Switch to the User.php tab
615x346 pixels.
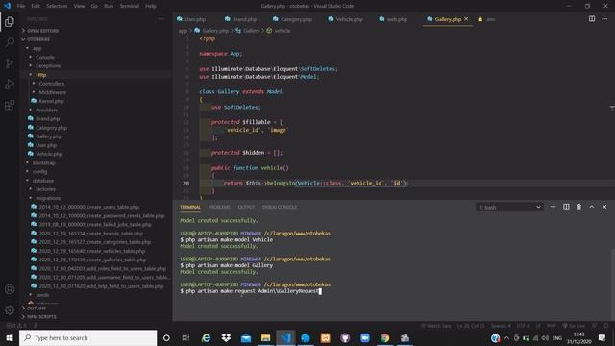pos(195,19)
